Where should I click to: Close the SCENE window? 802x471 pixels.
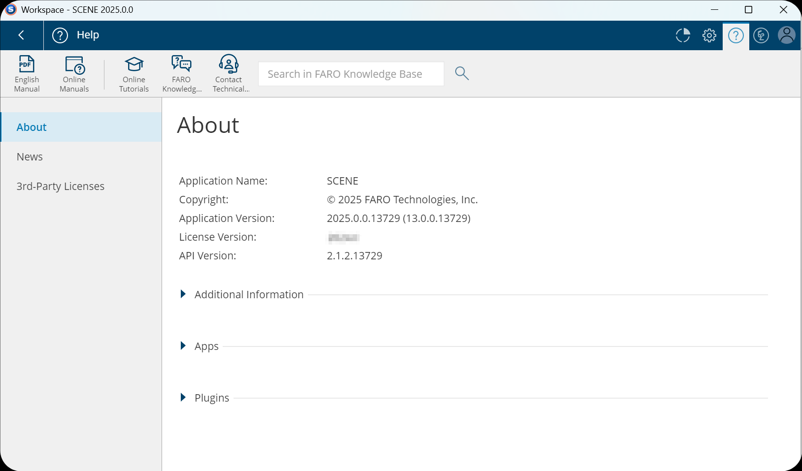pyautogui.click(x=783, y=10)
